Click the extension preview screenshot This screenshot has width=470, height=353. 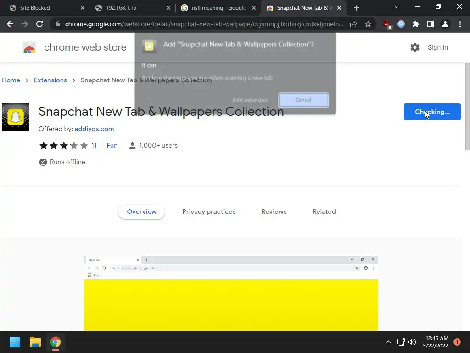point(231,293)
